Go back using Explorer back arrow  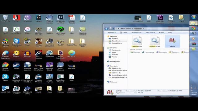(106, 28)
